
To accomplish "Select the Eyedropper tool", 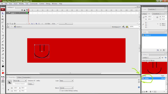I will pos(3,51).
